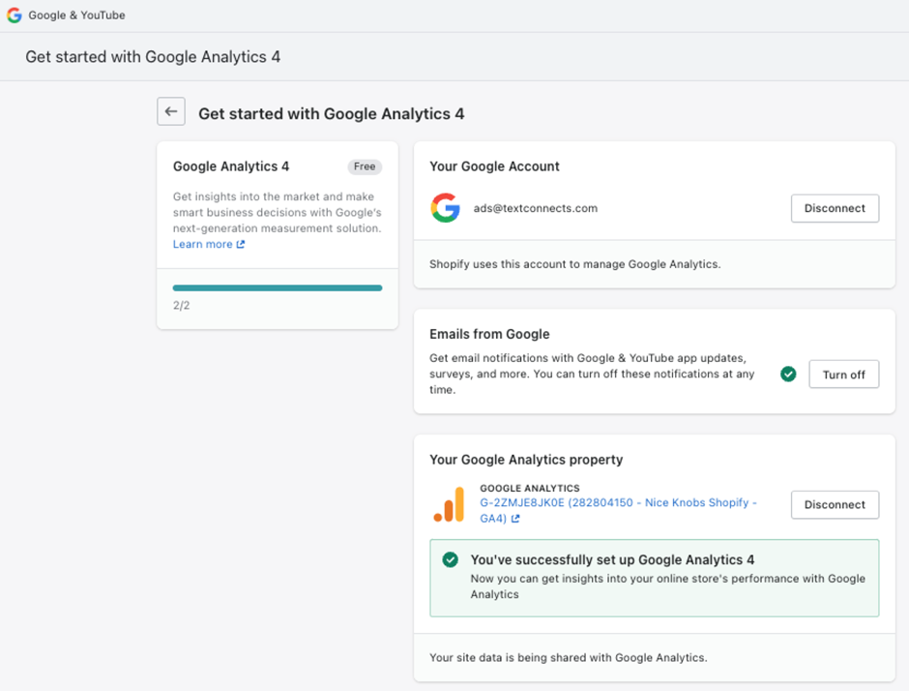Click the Google account G logo
The width and height of the screenshot is (909, 691).
[445, 208]
